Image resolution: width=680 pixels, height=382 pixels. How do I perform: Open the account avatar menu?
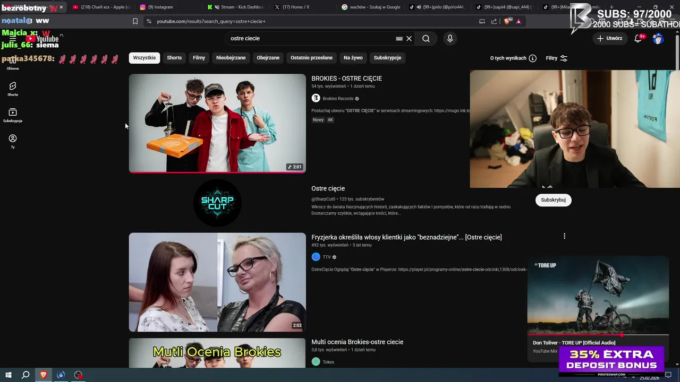coord(658,39)
